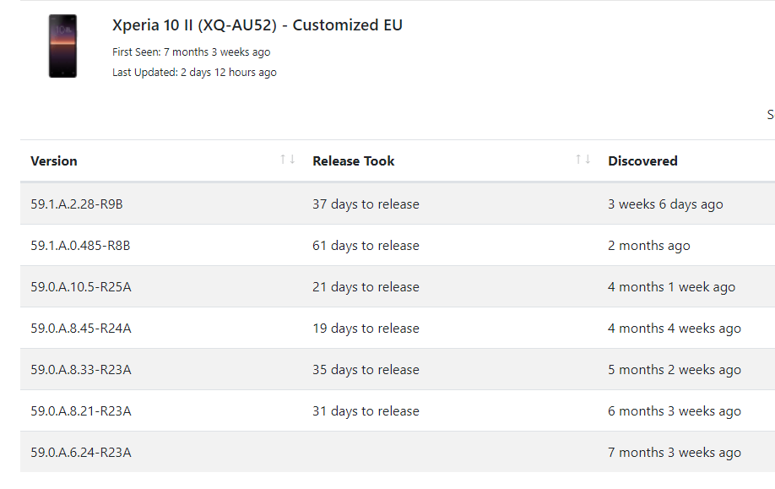Select firmware version 59.0.A.8.45-R24A
The width and height of the screenshot is (775, 489).
pos(81,329)
